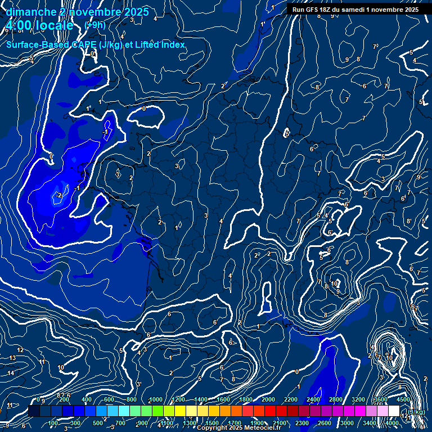Click the "1800" label on the CAPE scale

click(246, 399)
